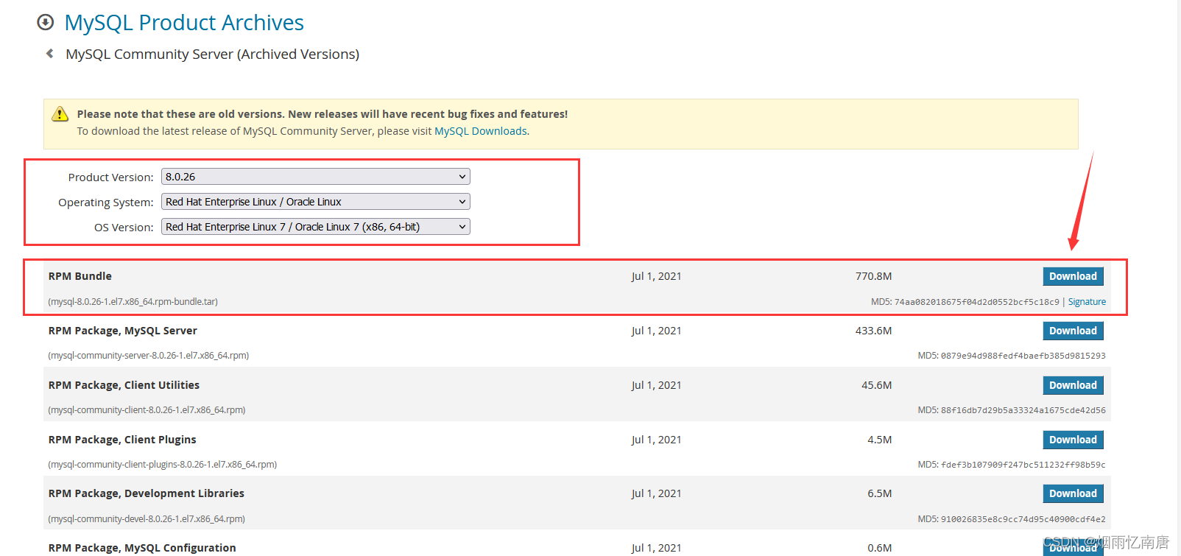Select filename mysql-community-client-8.0.26-1.el7.x86_64.rpm
The height and width of the screenshot is (556, 1181).
(x=147, y=410)
